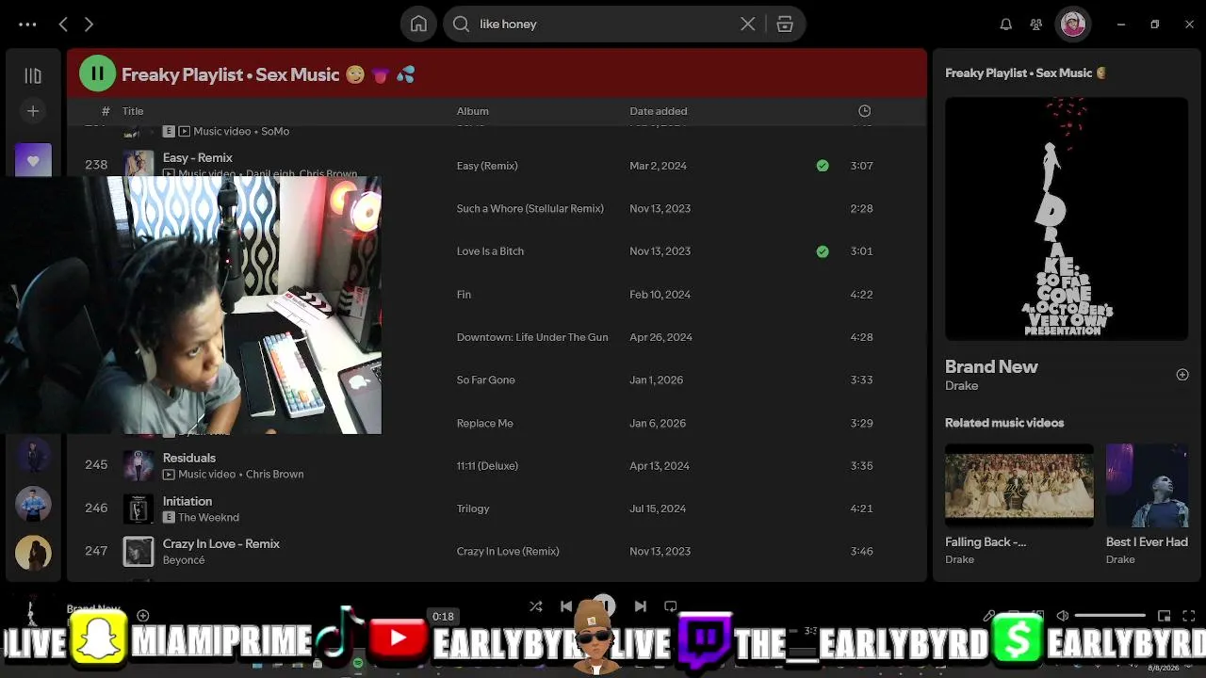Open the notifications bell

click(1006, 24)
